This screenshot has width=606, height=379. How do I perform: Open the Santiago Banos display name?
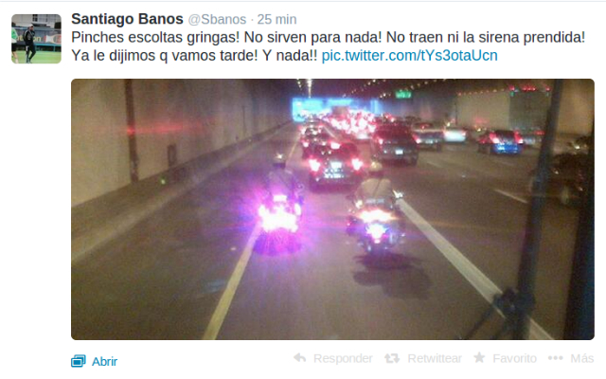(127, 19)
